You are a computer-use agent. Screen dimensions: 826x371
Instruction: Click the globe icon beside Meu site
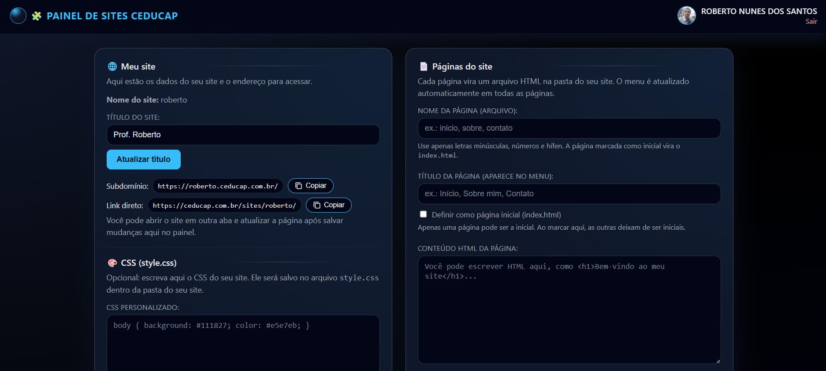(112, 66)
